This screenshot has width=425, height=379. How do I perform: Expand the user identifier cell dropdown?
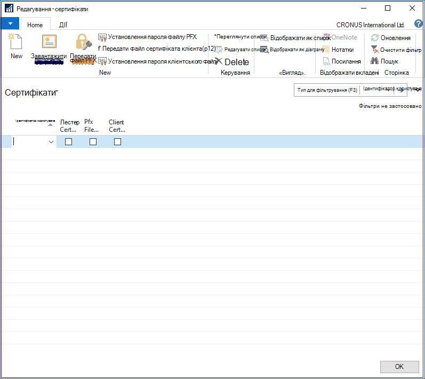click(51, 142)
